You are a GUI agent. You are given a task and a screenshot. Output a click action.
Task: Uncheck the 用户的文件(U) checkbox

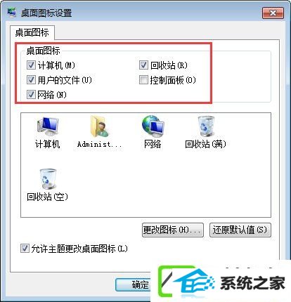pos(31,80)
